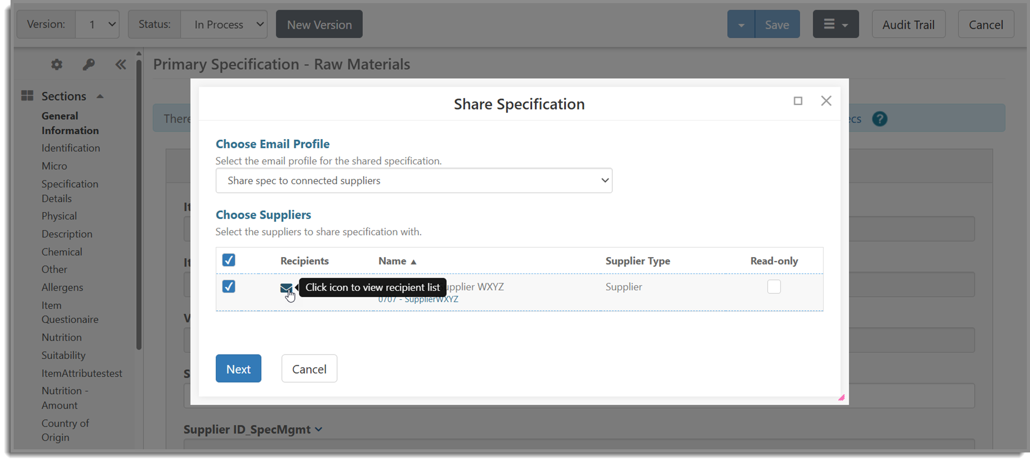Viewport: 1030px width, 463px height.
Task: Click the Sections grid icon
Action: pos(27,95)
